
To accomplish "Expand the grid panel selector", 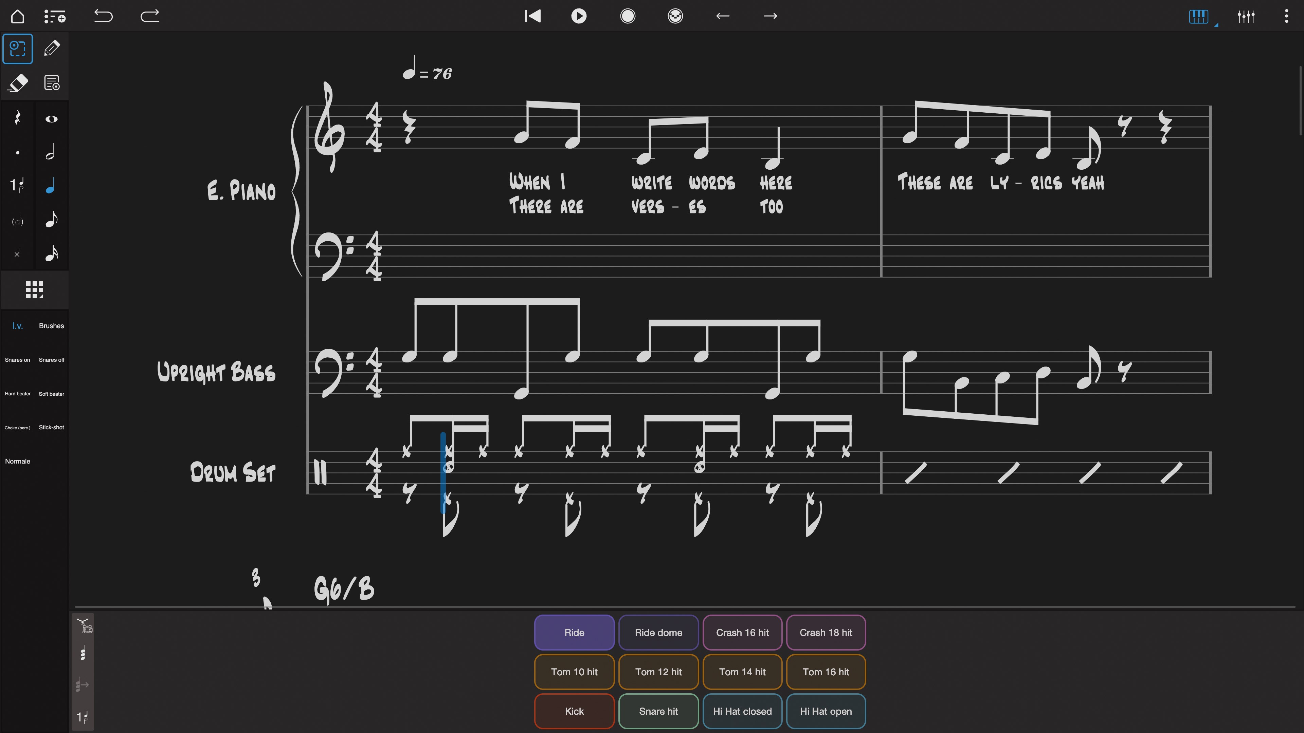I will tap(34, 290).
